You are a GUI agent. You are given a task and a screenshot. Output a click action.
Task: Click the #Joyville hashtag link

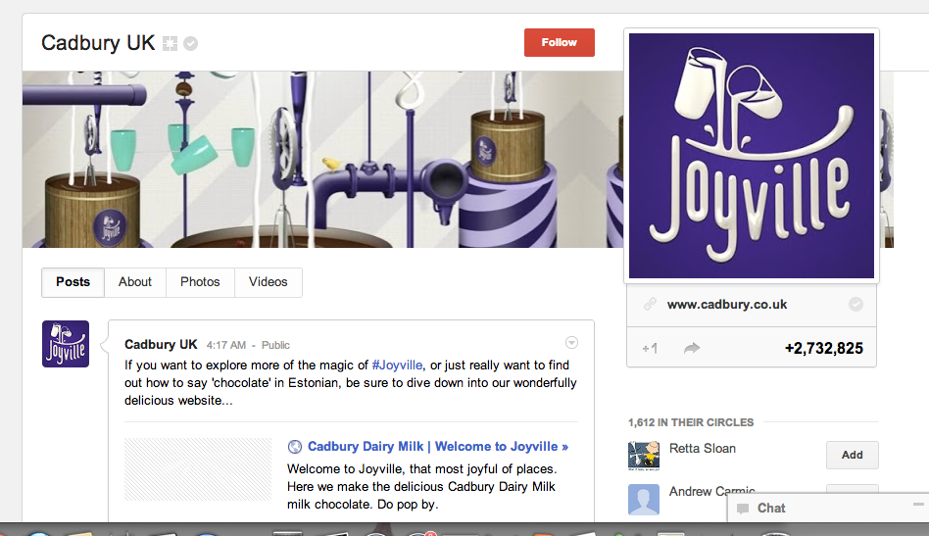point(397,365)
